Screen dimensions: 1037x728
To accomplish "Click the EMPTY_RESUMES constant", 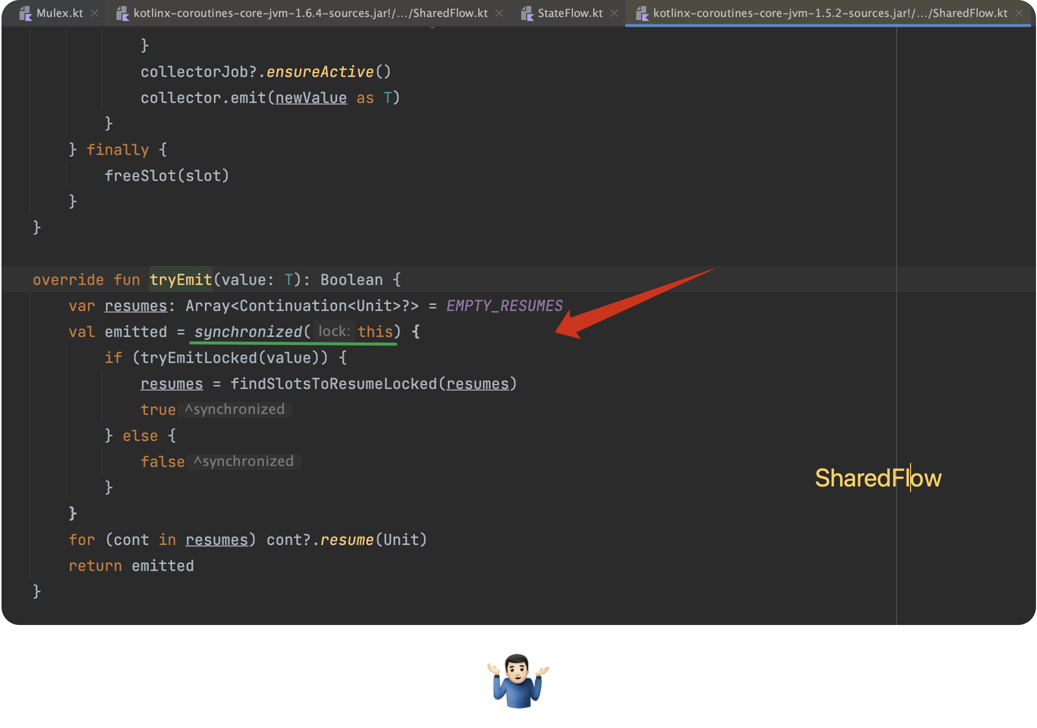I will 504,305.
